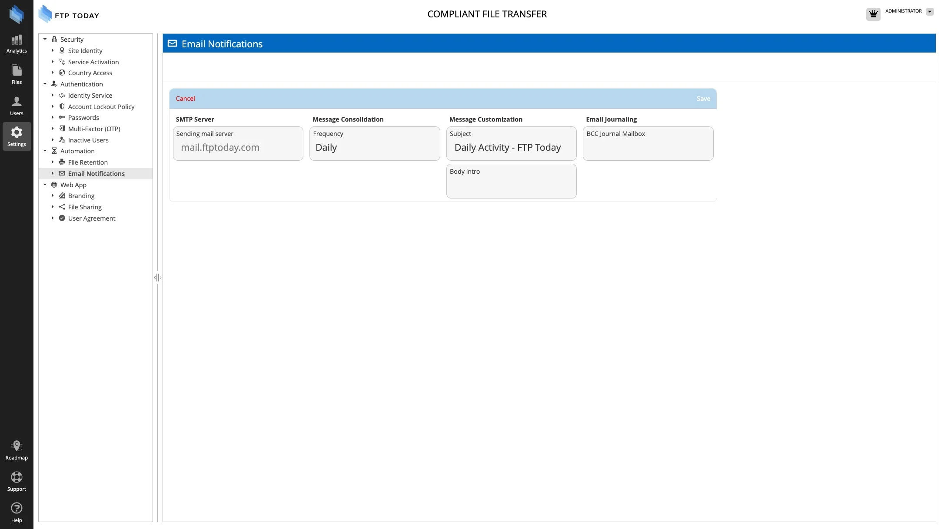Open the Administrator account dropdown arrow
Viewport: 941px width, 529px height.
click(930, 12)
